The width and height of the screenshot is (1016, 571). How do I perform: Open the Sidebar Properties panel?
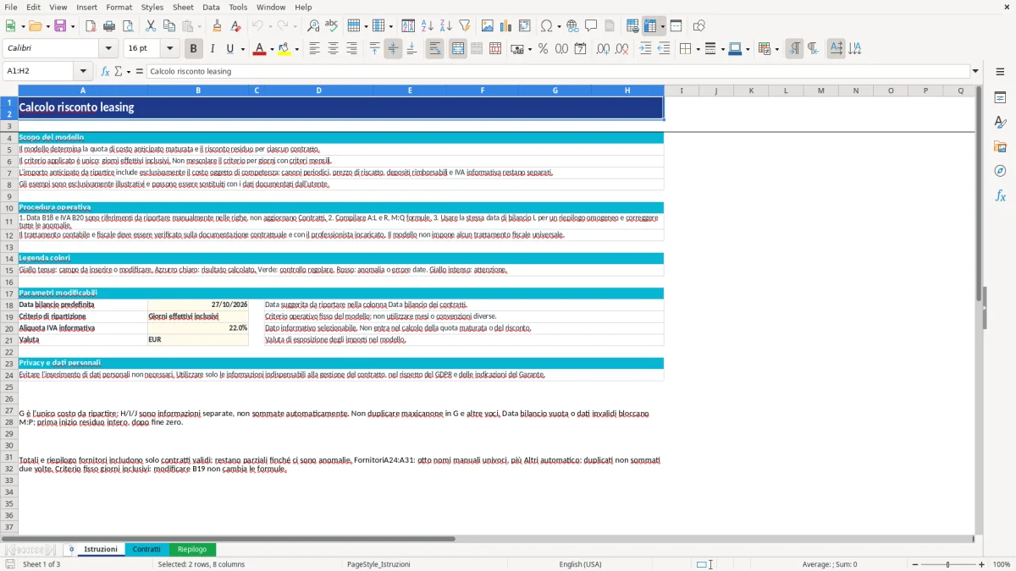coord(1000,97)
